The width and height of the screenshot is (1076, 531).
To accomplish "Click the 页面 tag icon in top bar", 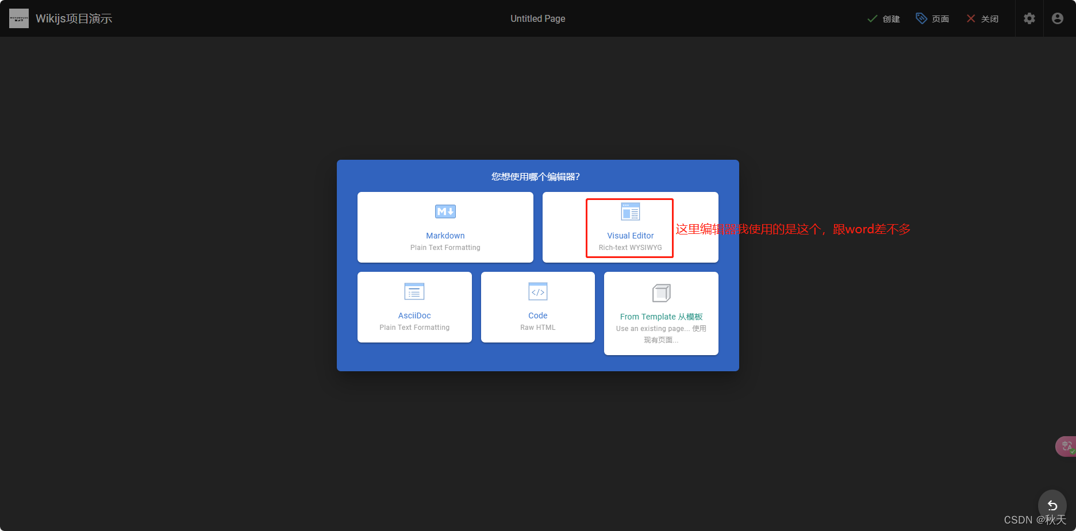I will tap(921, 18).
